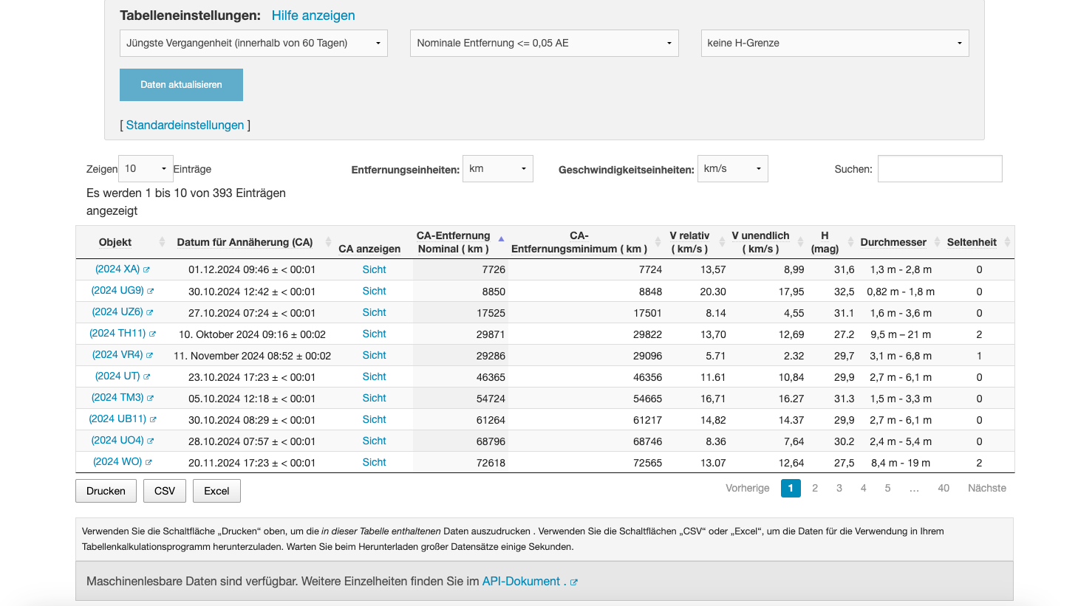Click the Daten aktualisieren button

point(181,85)
